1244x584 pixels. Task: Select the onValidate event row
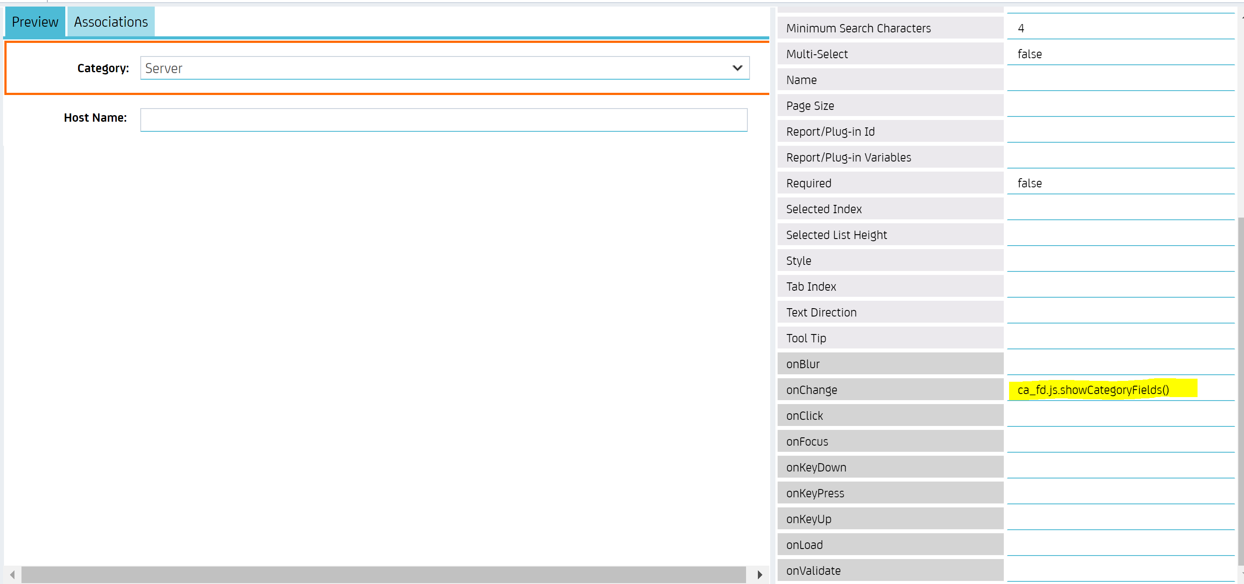(890, 570)
